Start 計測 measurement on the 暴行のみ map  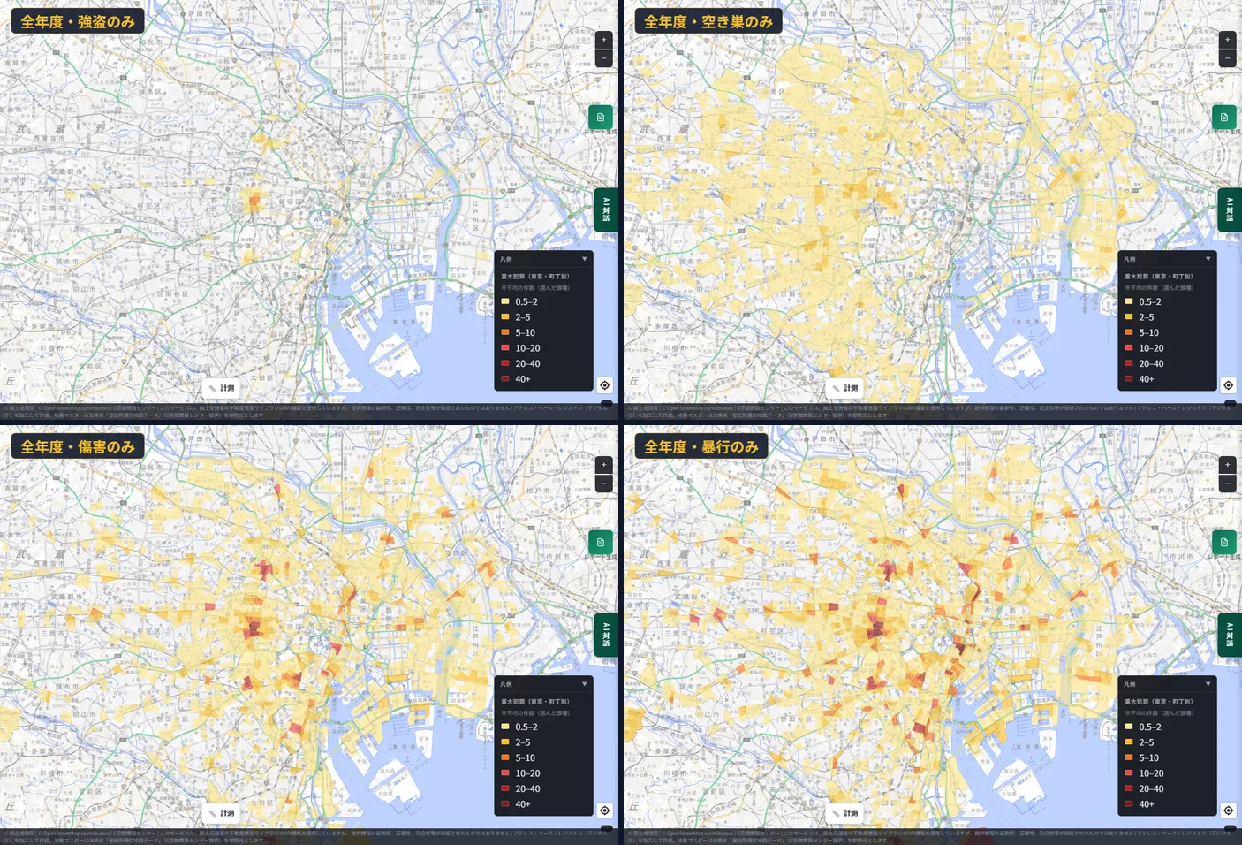coord(844,813)
